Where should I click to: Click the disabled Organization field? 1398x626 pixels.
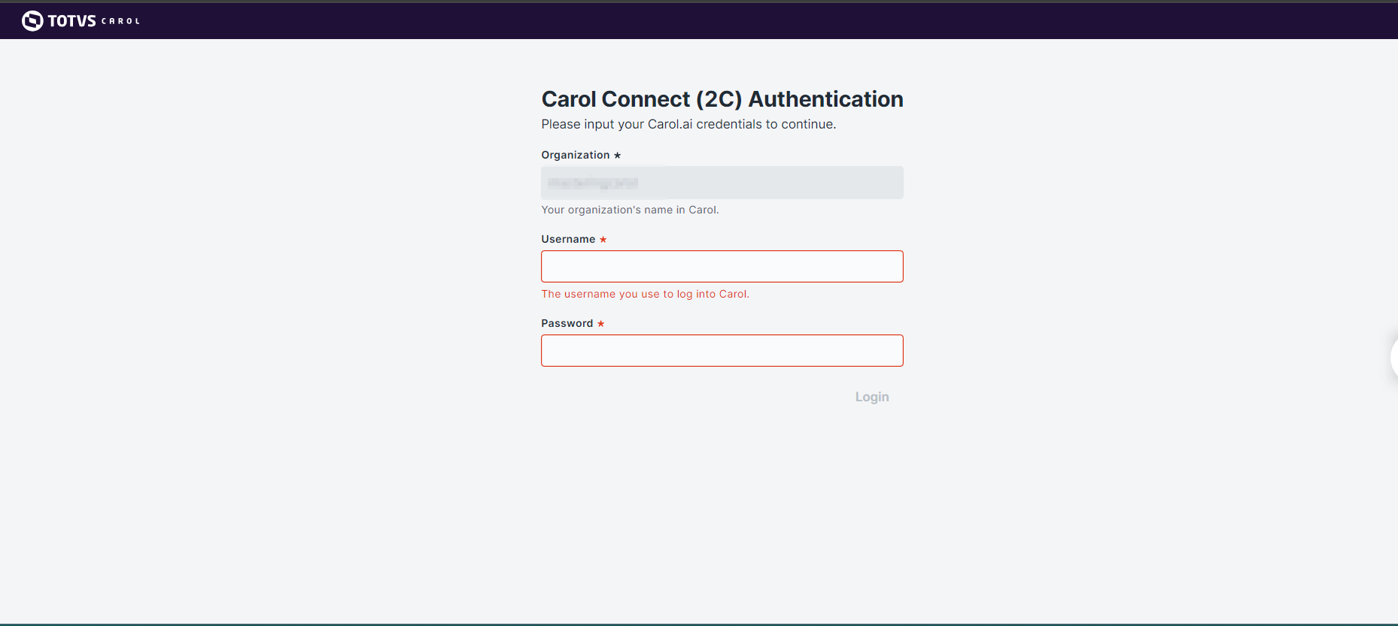pyautogui.click(x=722, y=183)
